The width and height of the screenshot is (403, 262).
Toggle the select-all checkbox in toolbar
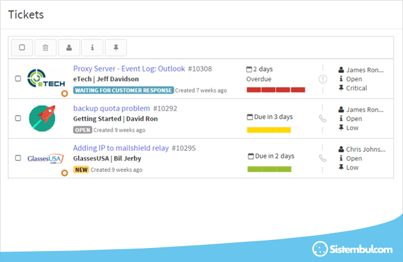tap(22, 47)
